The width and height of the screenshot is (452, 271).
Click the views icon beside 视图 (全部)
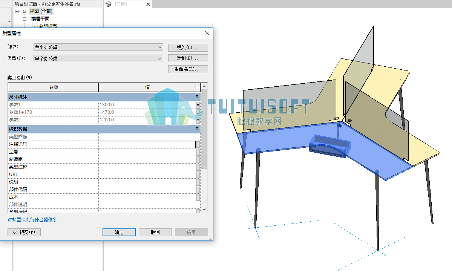click(25, 11)
